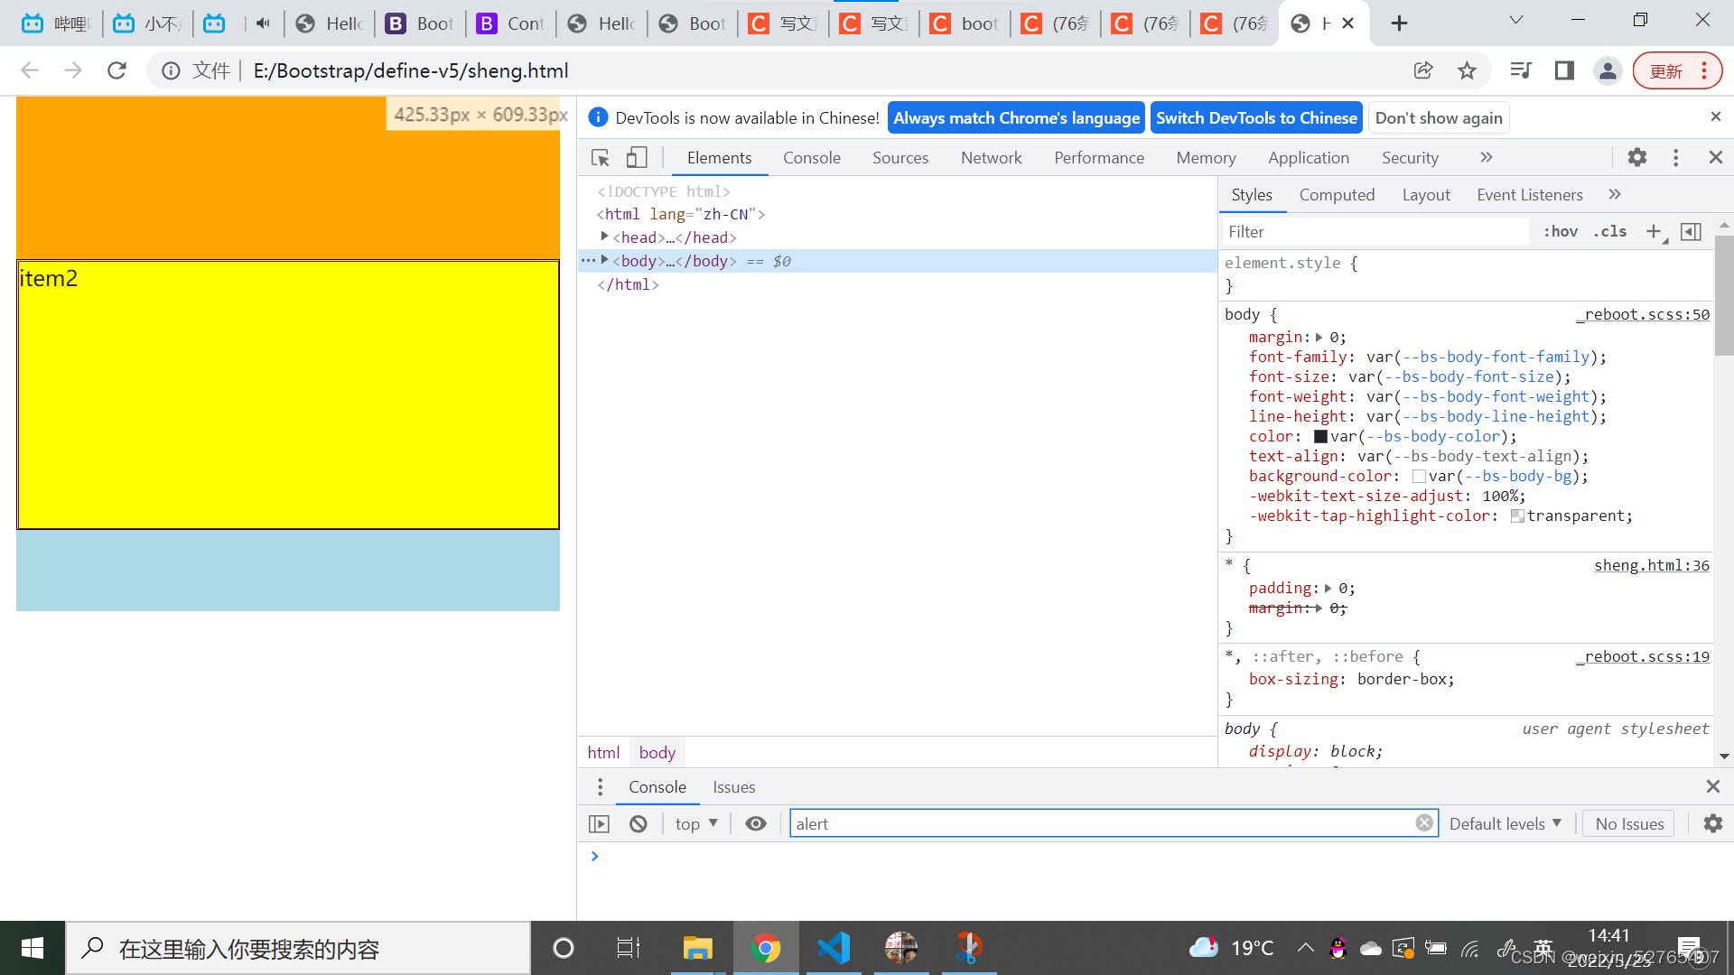Open DevTools settings gear

[x=1637, y=158]
